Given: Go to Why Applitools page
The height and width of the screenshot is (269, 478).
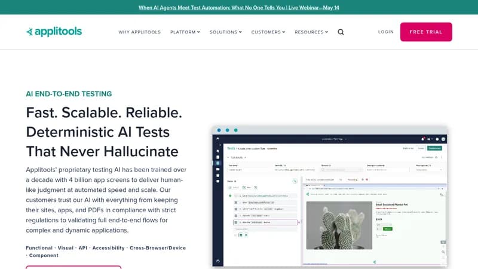Looking at the screenshot, I should coord(140,32).
